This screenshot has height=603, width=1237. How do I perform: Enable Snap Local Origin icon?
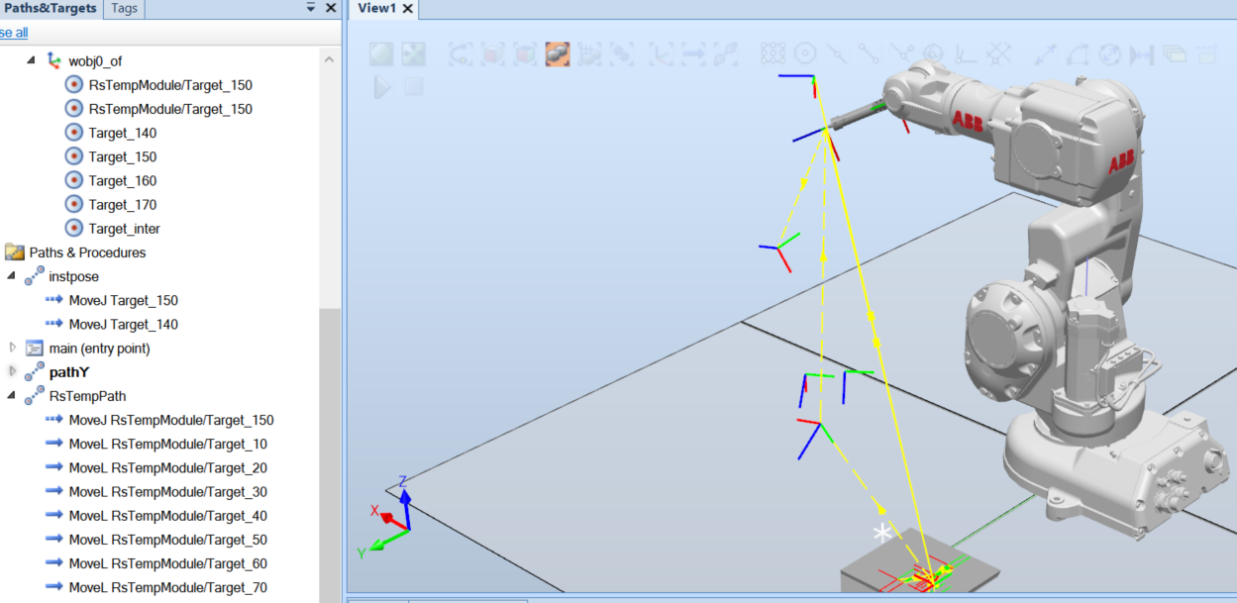965,54
